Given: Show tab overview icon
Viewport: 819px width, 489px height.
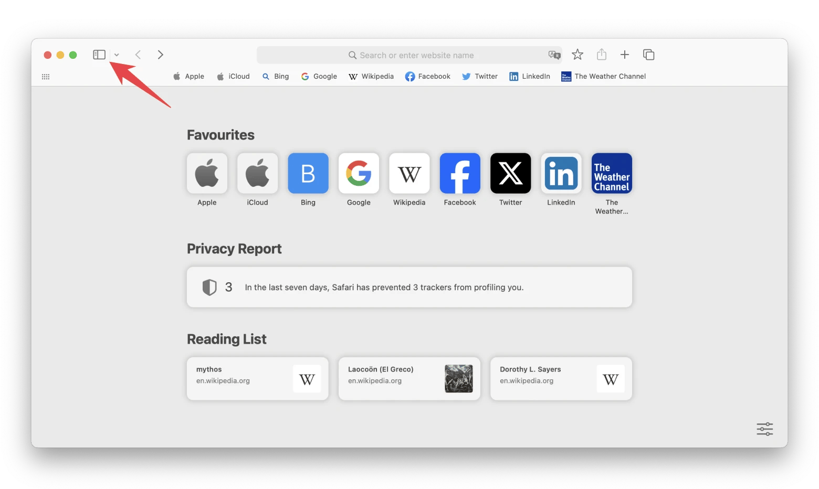Looking at the screenshot, I should (x=649, y=55).
